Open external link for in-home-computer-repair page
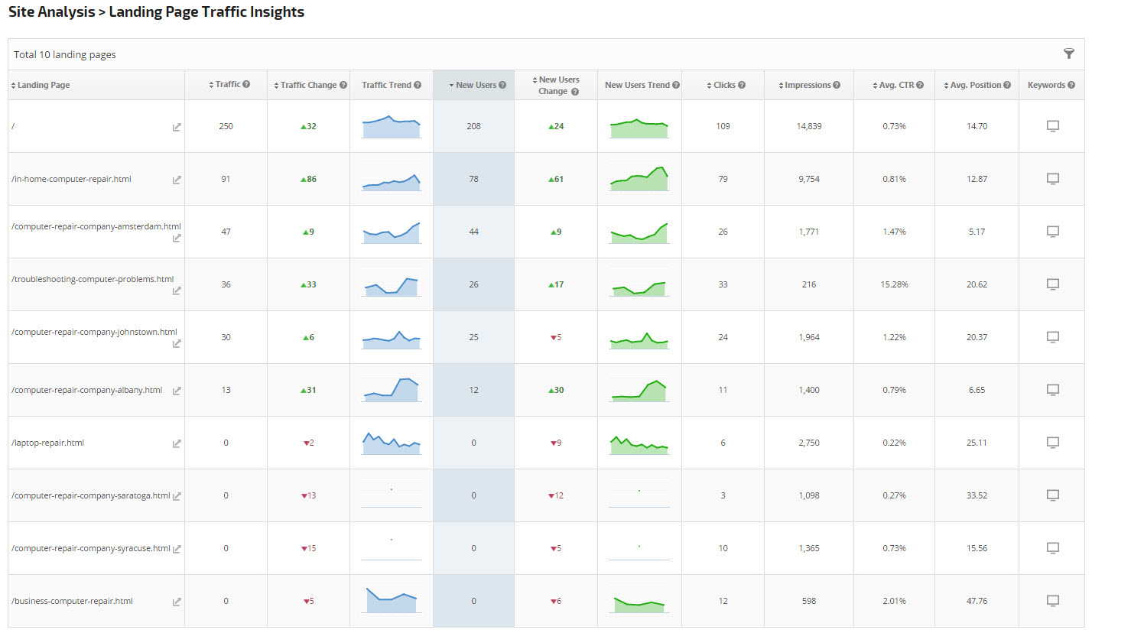Viewport: 1131px width, 633px height. 177,180
